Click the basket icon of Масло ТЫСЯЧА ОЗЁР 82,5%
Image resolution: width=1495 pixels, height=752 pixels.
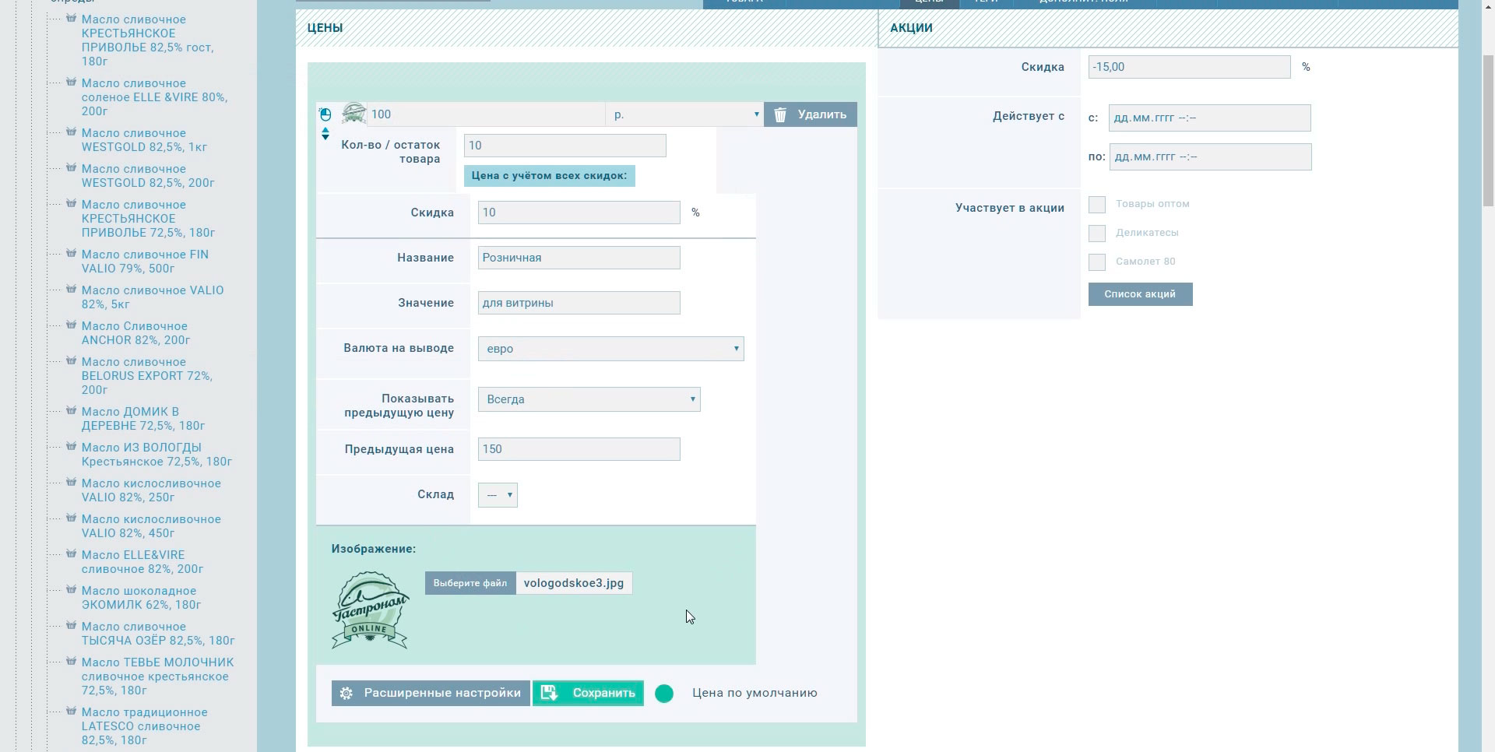point(71,626)
